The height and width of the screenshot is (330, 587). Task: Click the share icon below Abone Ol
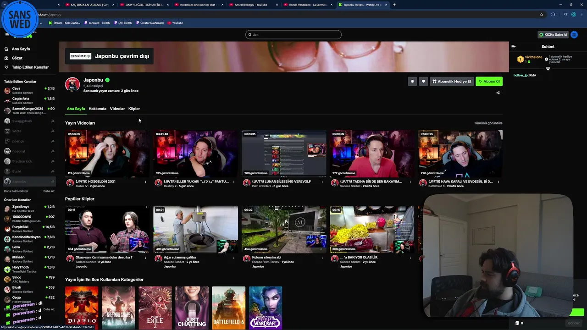(x=498, y=93)
